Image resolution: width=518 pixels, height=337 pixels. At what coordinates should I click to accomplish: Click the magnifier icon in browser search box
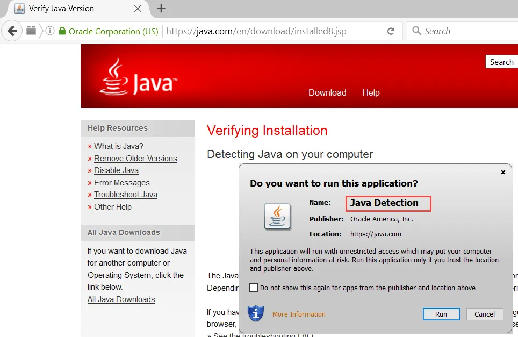(x=416, y=31)
